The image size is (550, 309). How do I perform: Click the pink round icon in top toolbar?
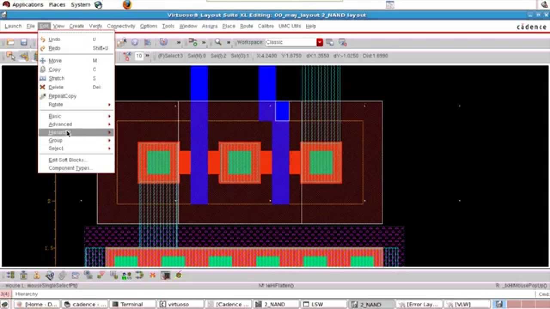tap(164, 42)
